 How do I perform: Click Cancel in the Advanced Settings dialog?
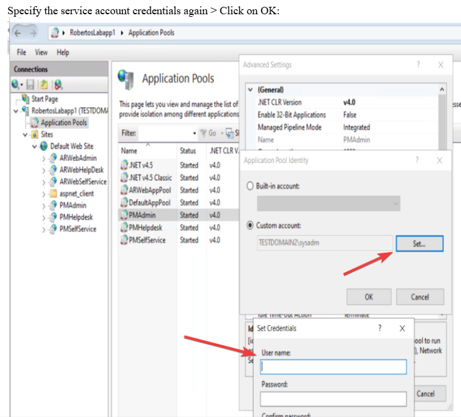pyautogui.click(x=430, y=393)
